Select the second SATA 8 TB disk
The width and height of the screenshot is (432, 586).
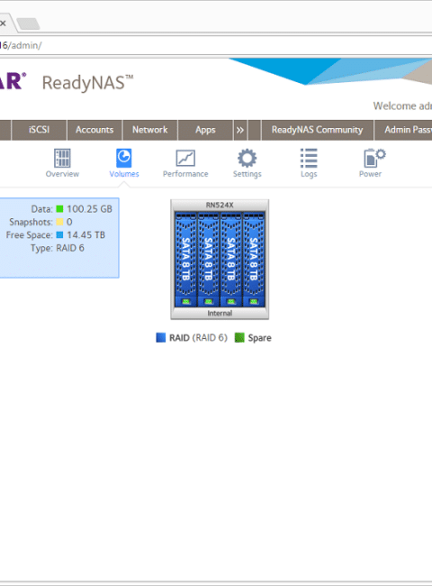(208, 260)
